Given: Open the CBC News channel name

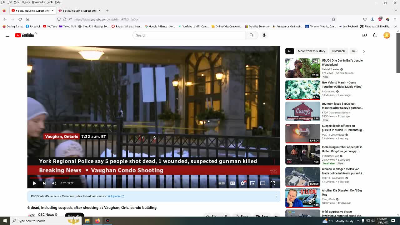Looking at the screenshot, I should pos(46,215).
